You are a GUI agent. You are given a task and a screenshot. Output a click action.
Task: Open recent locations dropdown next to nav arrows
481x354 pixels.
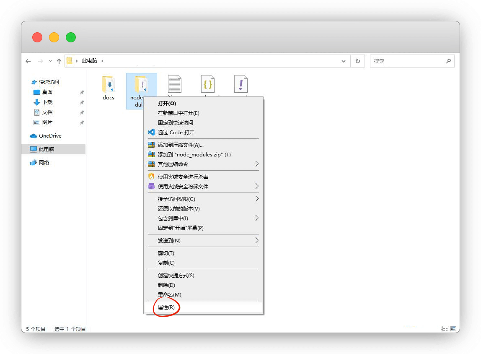[x=50, y=61]
